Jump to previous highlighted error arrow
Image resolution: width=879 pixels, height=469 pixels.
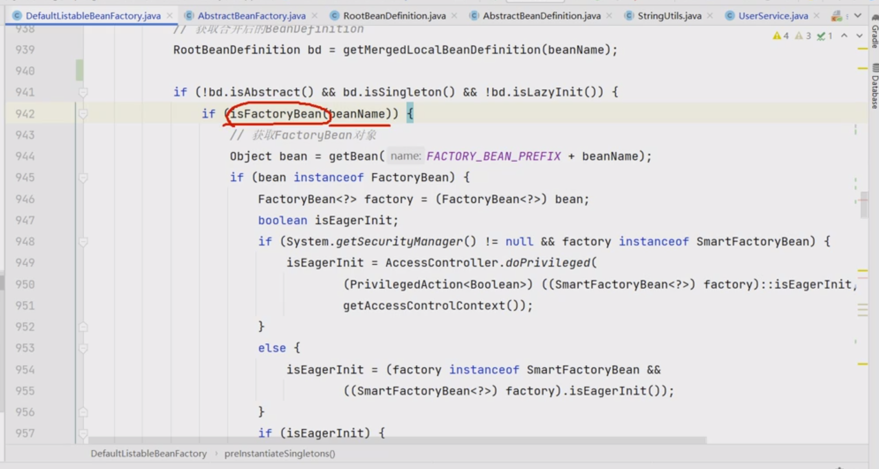coord(844,36)
